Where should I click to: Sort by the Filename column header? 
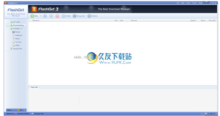point(36,20)
